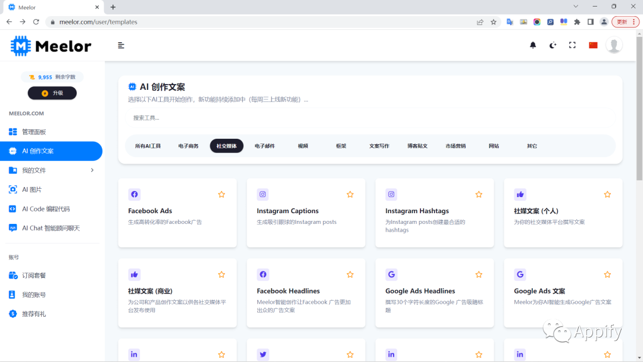The width and height of the screenshot is (643, 362).
Task: Select 其它 category tab
Action: [x=532, y=146]
